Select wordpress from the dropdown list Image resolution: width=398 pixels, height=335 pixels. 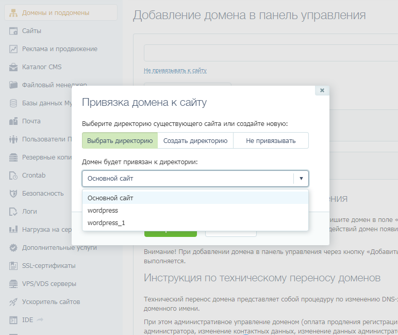(103, 211)
